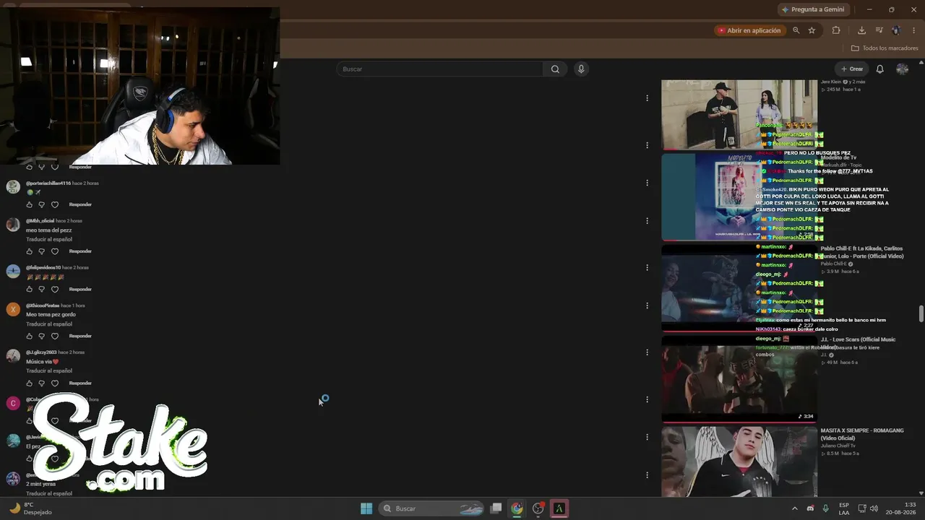
Task: Heart the @felipevideos10 comment
Action: click(54, 290)
